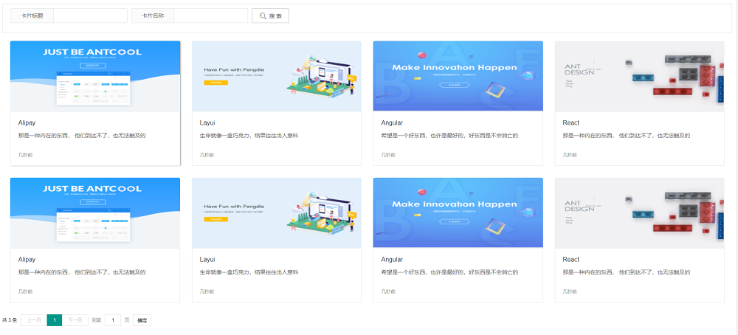This screenshot has height=335, width=738.
Task: Open the top-row Angular card banner image
Action: [x=458, y=76]
